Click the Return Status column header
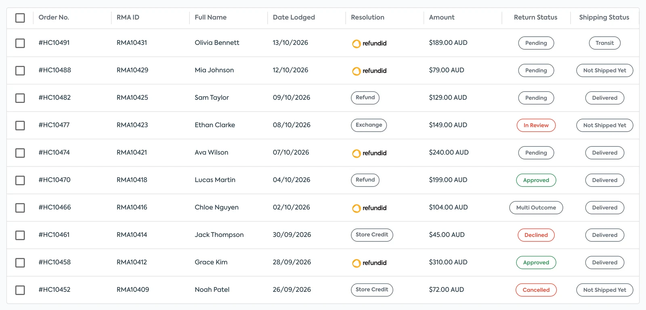This screenshot has height=310, width=646. click(x=535, y=17)
